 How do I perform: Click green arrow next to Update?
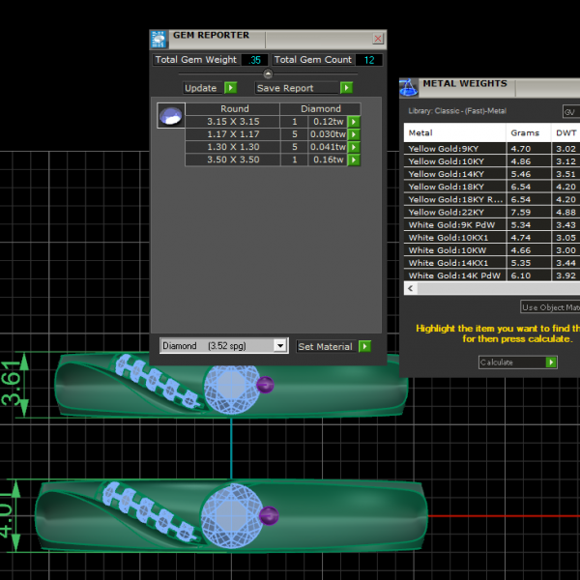[x=230, y=88]
